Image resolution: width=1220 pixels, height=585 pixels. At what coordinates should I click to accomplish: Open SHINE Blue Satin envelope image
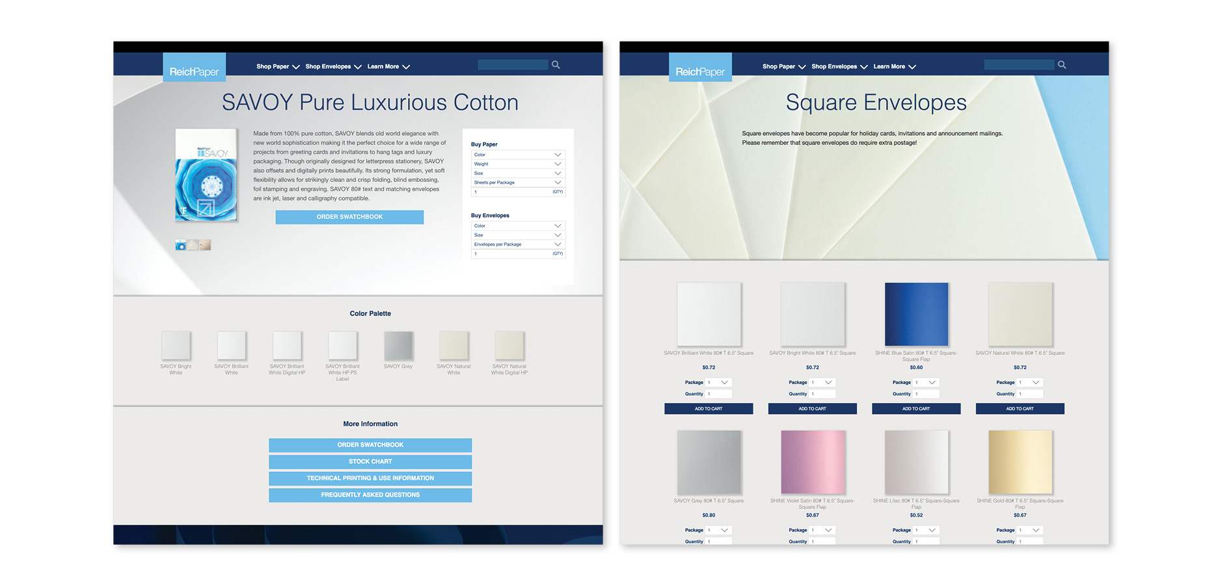click(x=916, y=314)
